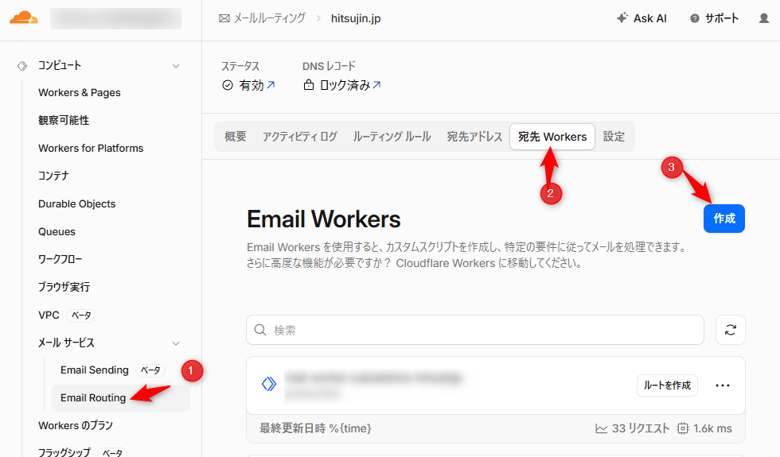Open Durable Objects
The image size is (780, 457).
tap(76, 203)
